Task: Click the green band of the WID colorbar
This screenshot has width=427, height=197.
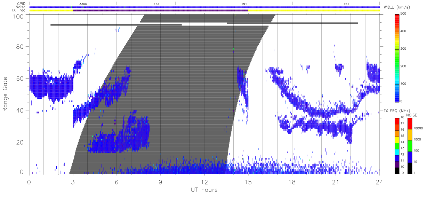Action: point(397,61)
